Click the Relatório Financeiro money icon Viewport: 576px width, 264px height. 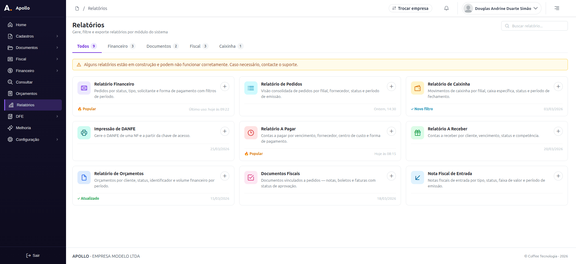[84, 88]
